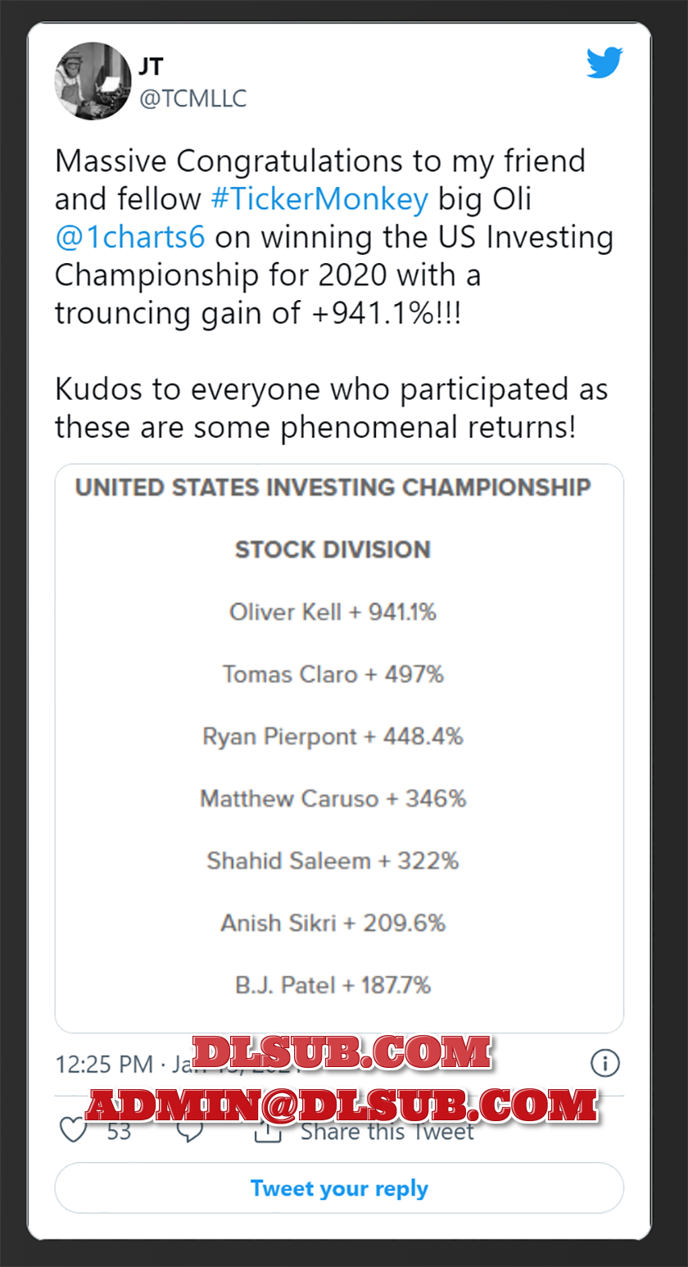Click the Oliver Kell + 941.1% row
The width and height of the screenshot is (688, 1267).
pos(333,612)
